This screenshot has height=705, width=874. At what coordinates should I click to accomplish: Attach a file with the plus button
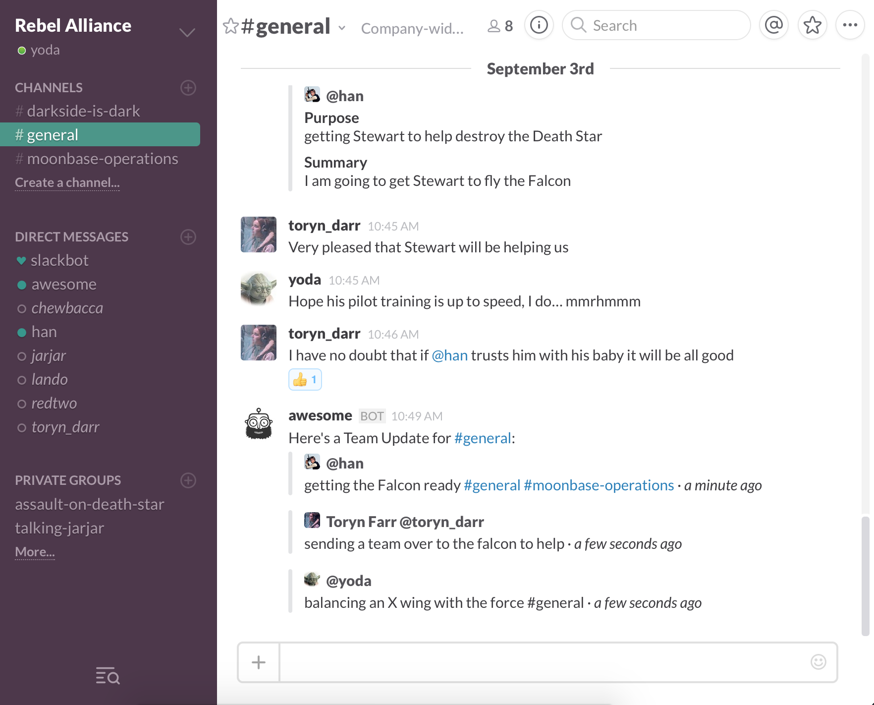[x=259, y=662]
